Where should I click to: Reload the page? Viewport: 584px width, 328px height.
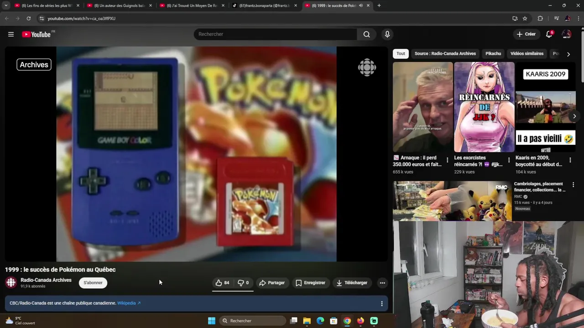coord(28,18)
